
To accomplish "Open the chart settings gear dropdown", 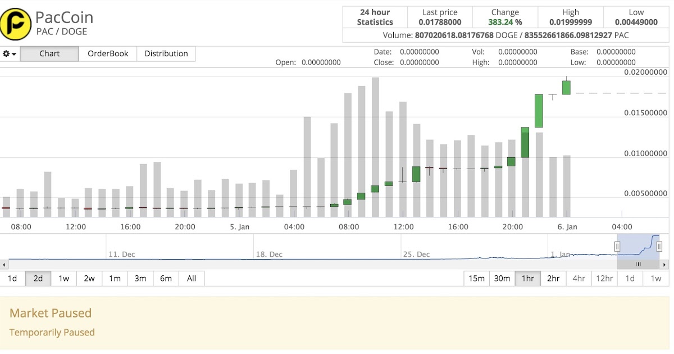I will click(10, 54).
